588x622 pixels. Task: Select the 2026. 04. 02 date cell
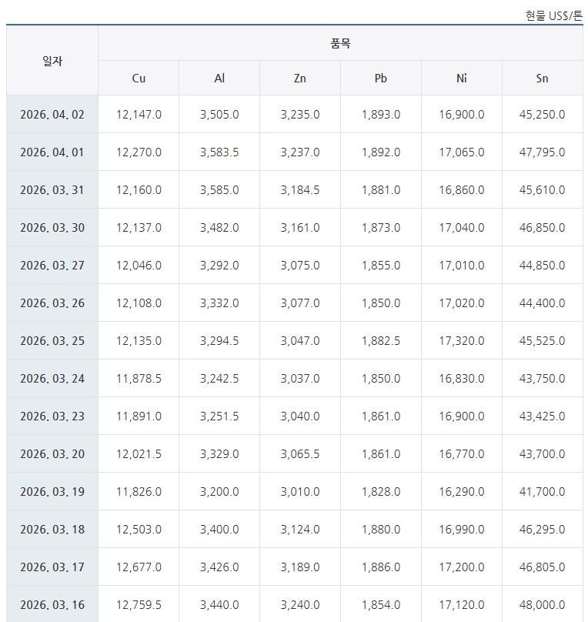52,115
